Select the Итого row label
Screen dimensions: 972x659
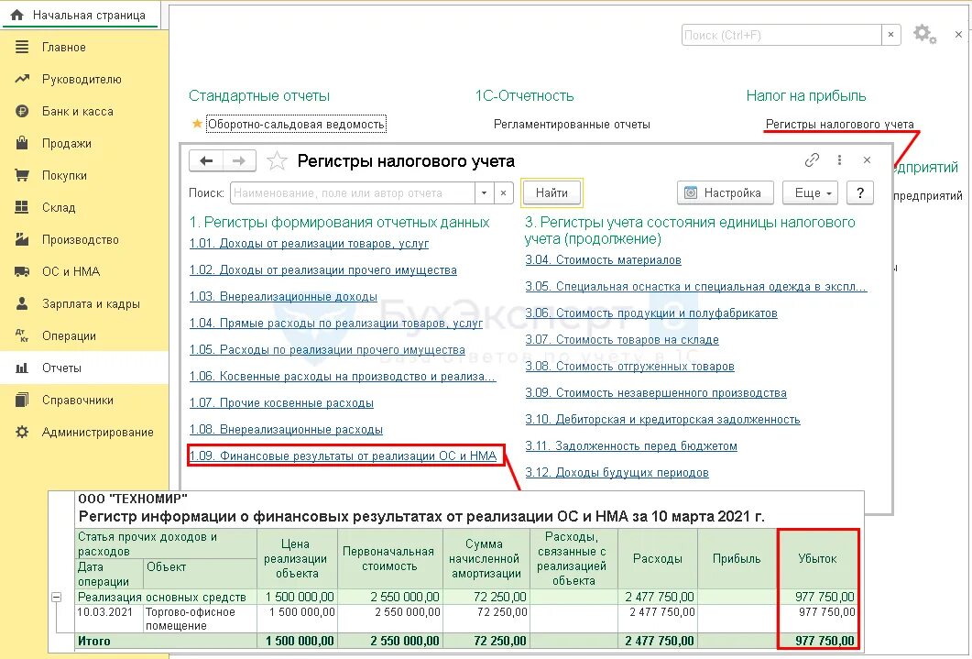[x=94, y=641]
